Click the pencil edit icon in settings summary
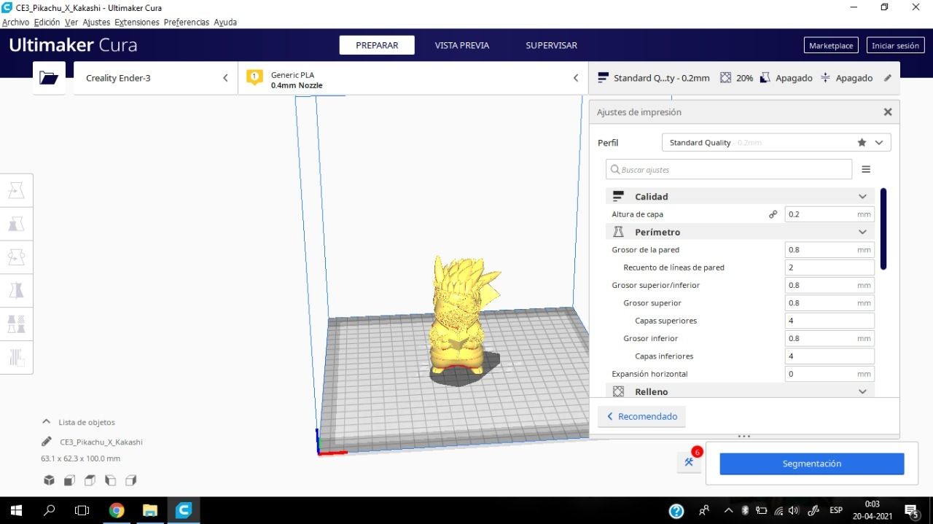Viewport: 933px width, 524px height. click(888, 78)
